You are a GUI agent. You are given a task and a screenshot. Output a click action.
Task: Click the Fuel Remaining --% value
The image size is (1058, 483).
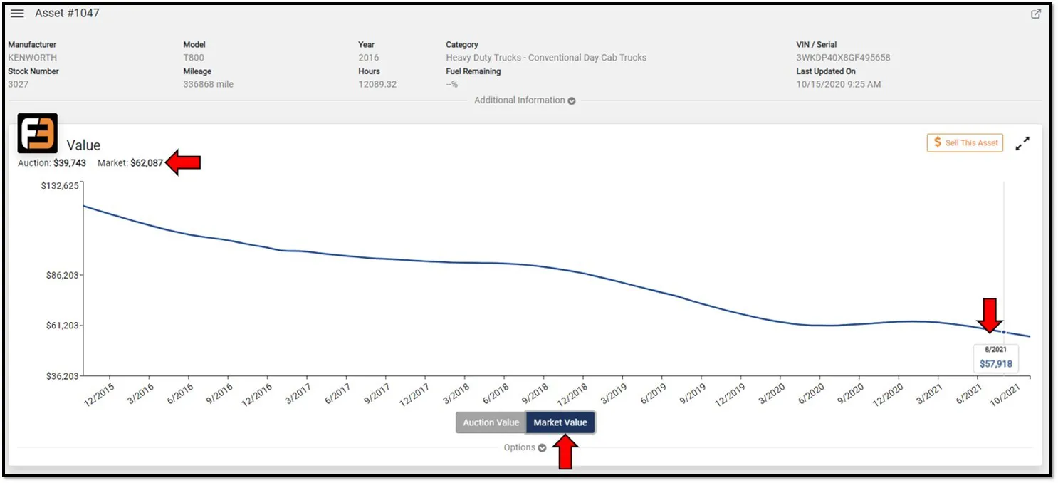tap(451, 84)
